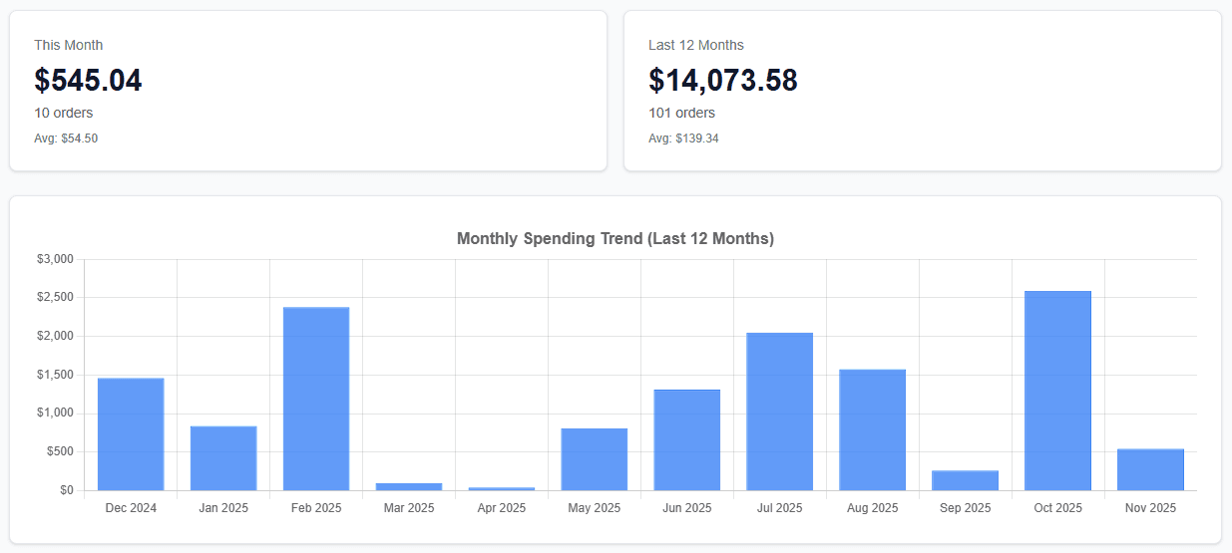Select the tiny Mar 2025 bar

409,486
